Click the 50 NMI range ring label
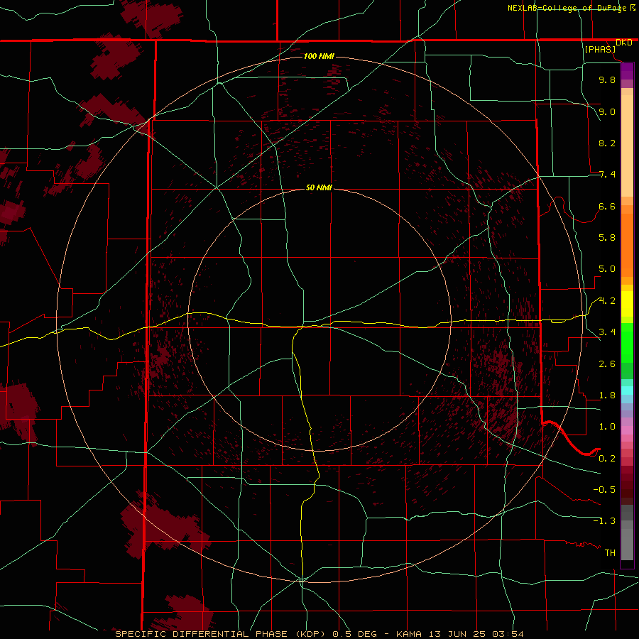Image resolution: width=639 pixels, height=639 pixels. click(319, 187)
